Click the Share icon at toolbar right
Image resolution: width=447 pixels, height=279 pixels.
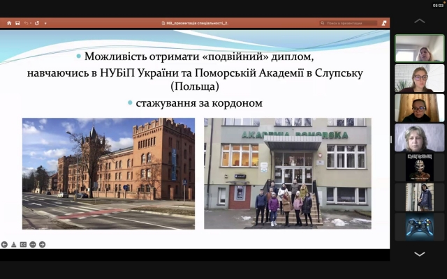click(384, 23)
